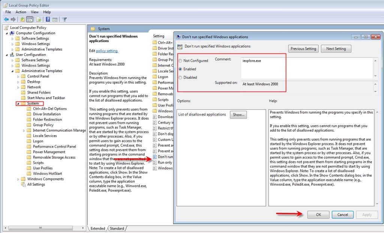Click the Export List toolbar icon
384x233 pixels.
(x=39, y=20)
